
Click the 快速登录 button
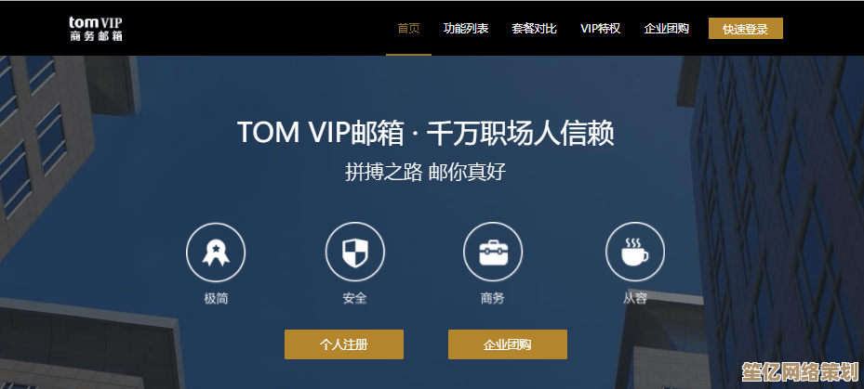pyautogui.click(x=746, y=29)
